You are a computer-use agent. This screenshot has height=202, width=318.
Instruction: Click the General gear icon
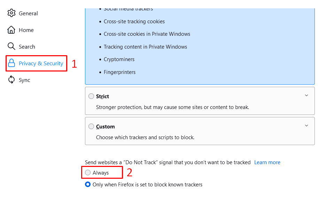[11, 13]
